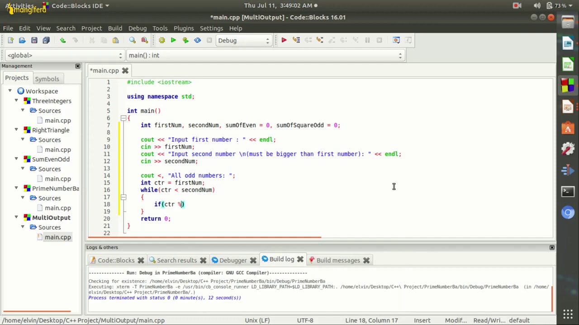579x325 pixels.
Task: Click the Build and run icon
Action: tap(185, 40)
